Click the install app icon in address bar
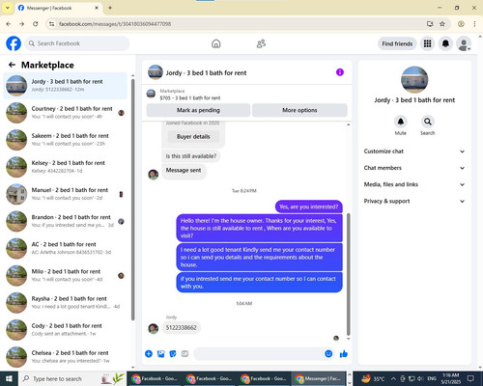 click(x=430, y=24)
